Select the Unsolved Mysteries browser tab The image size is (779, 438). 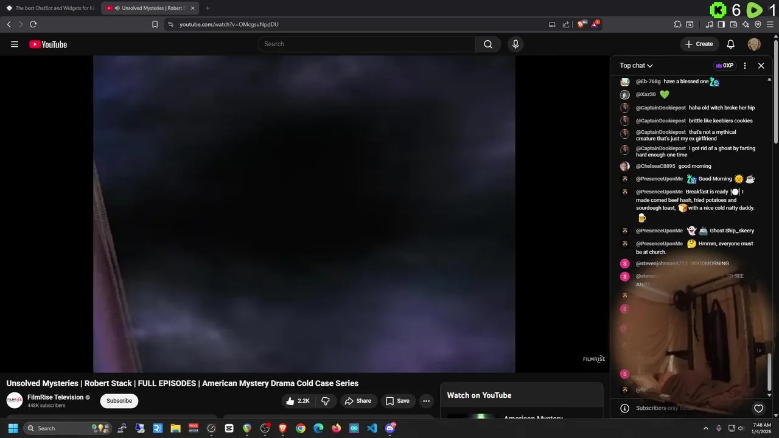point(149,8)
